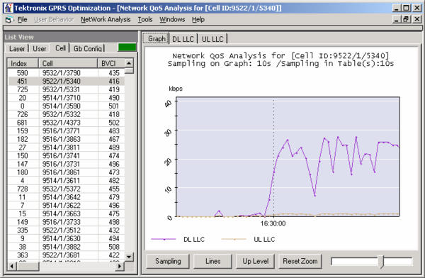Click the Sampling button
The height and width of the screenshot is (278, 425).
coord(168,261)
